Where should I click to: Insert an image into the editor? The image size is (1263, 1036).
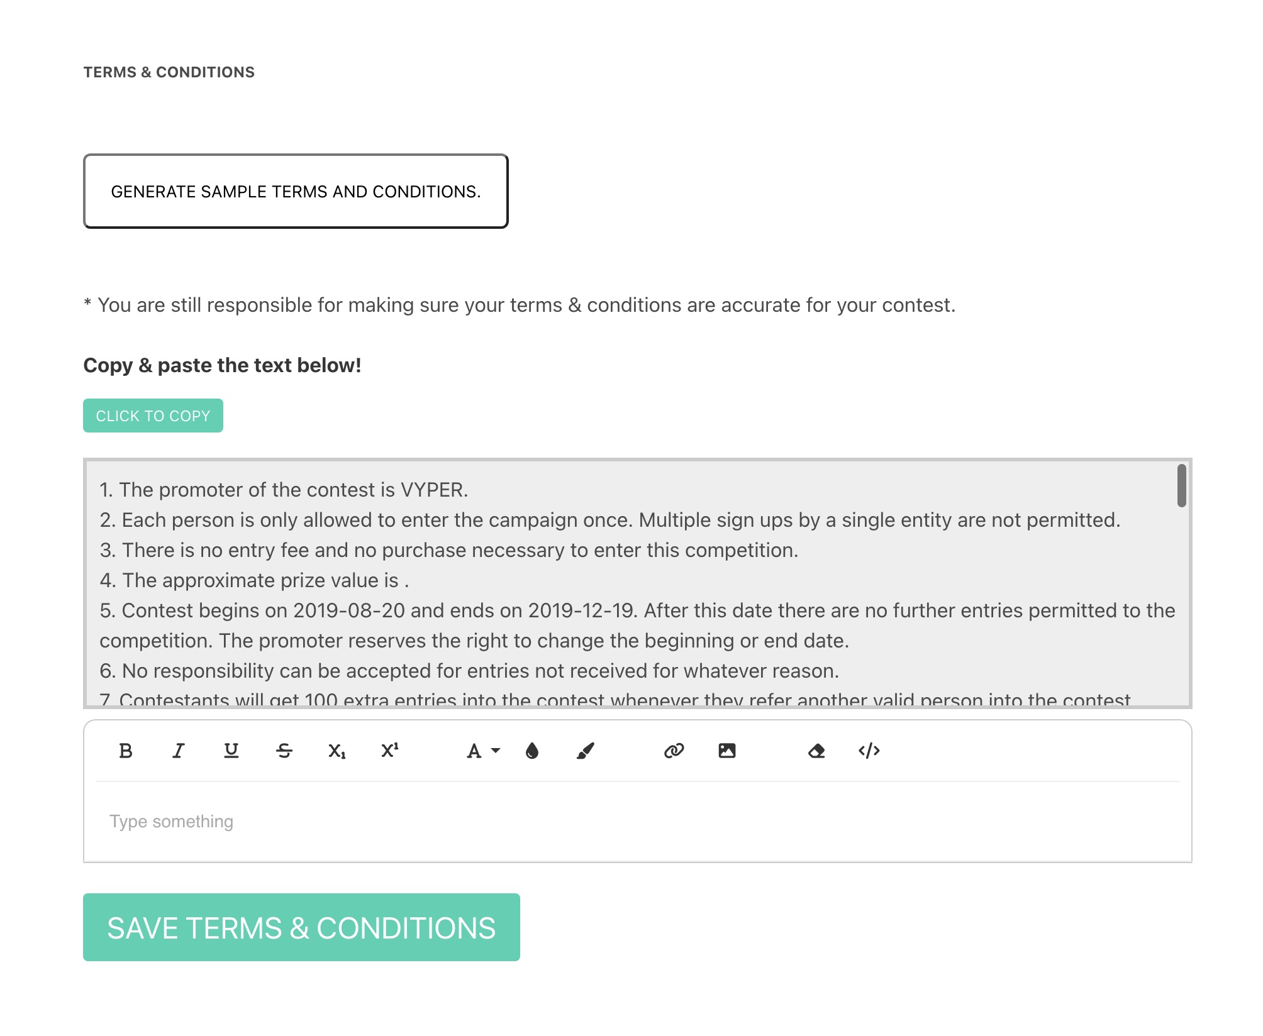[x=727, y=751]
